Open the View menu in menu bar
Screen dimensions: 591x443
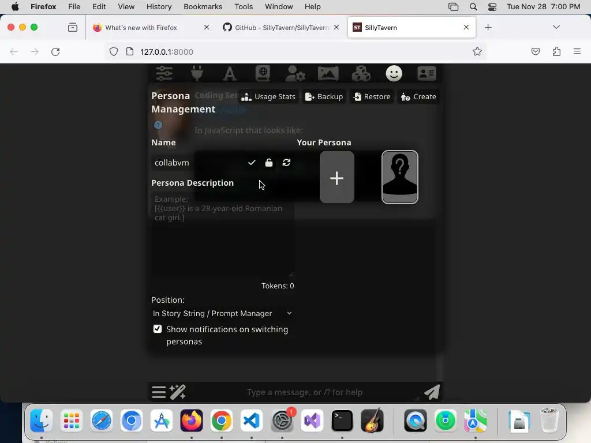[126, 6]
